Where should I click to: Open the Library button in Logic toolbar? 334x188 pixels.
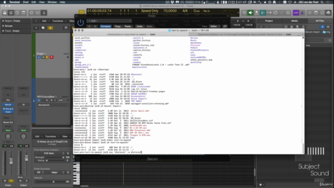click(x=5, y=13)
